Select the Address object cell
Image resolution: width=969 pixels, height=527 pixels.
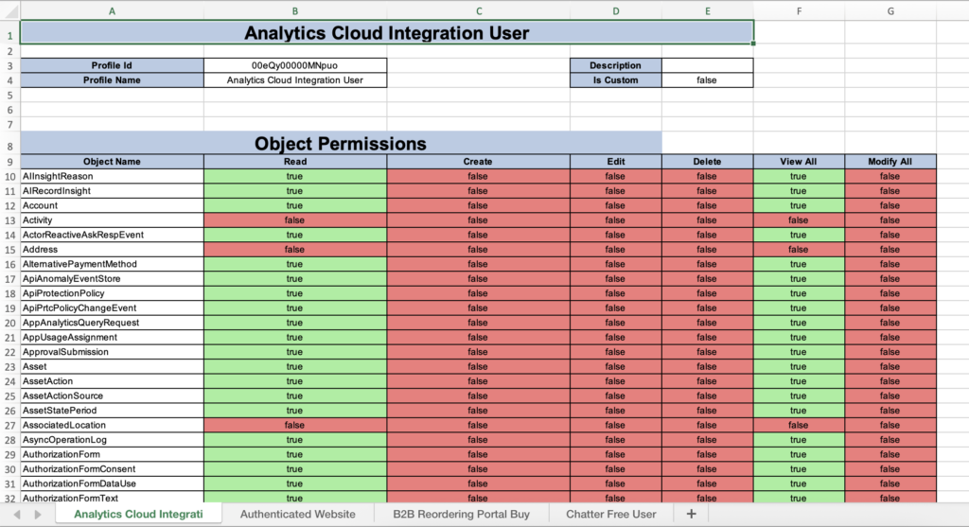point(112,250)
